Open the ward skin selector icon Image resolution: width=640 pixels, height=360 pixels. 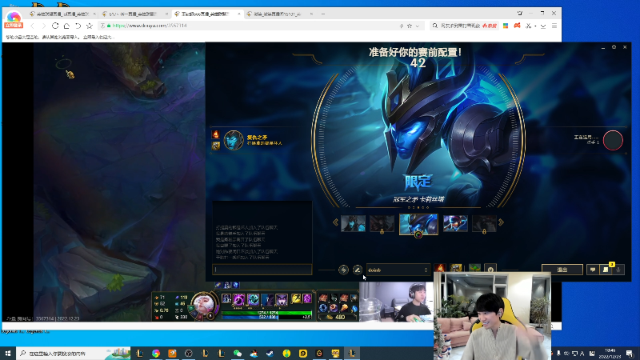pyautogui.click(x=474, y=269)
